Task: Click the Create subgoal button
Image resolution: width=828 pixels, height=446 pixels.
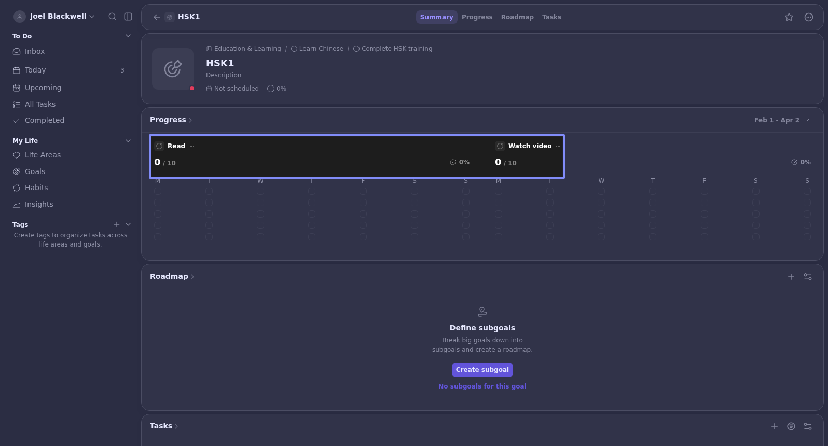Action: (x=482, y=370)
